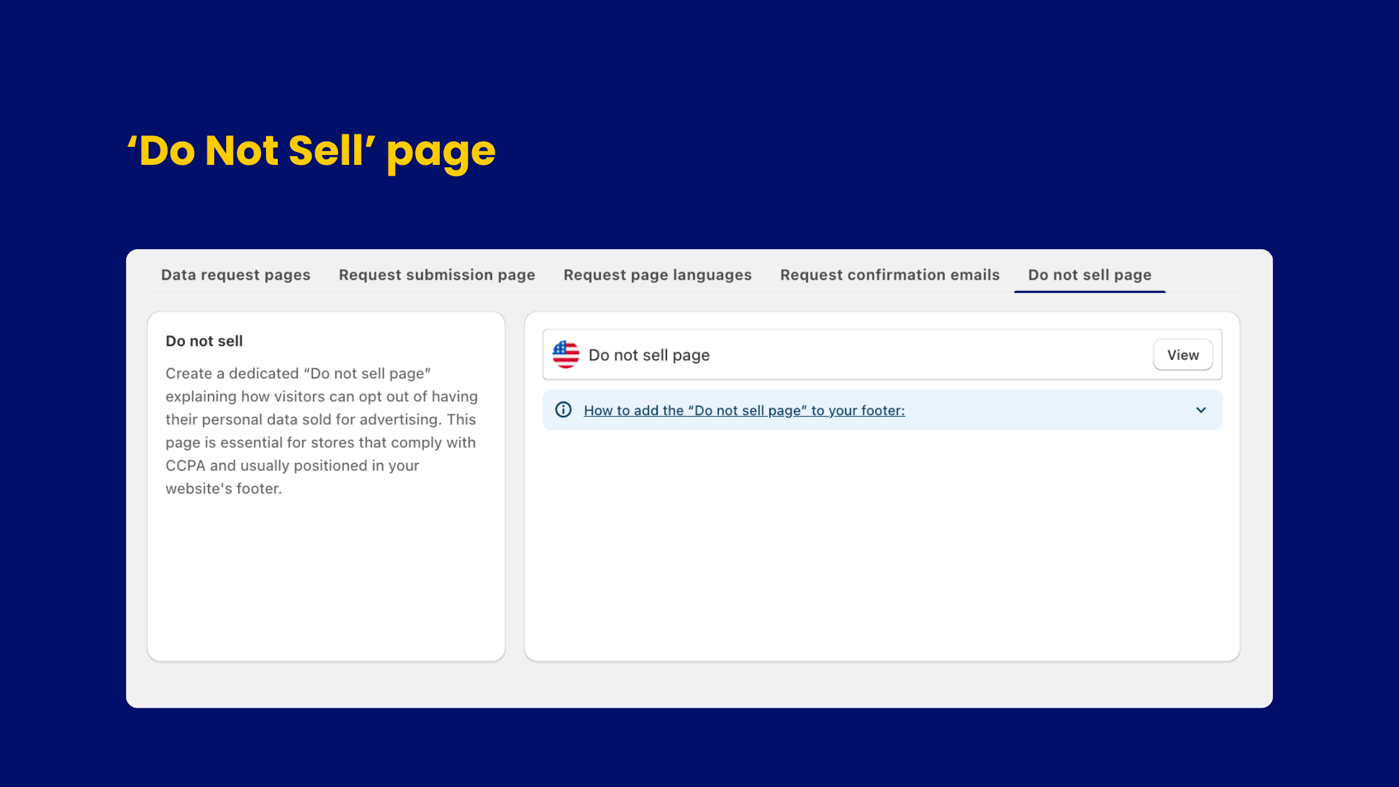
Task: Open the footer instructions link
Action: [744, 410]
